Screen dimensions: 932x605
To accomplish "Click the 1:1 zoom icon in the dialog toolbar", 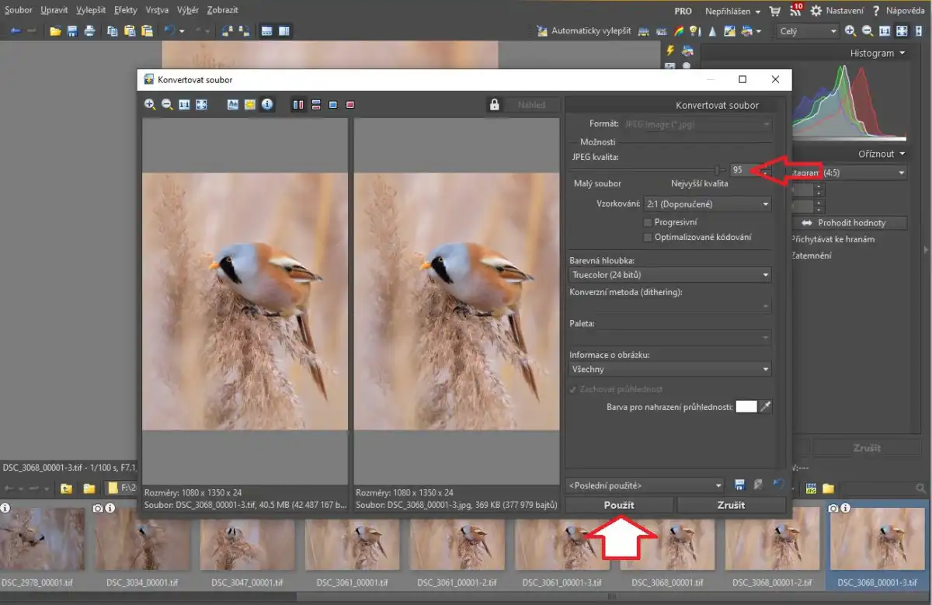I will coord(184,105).
